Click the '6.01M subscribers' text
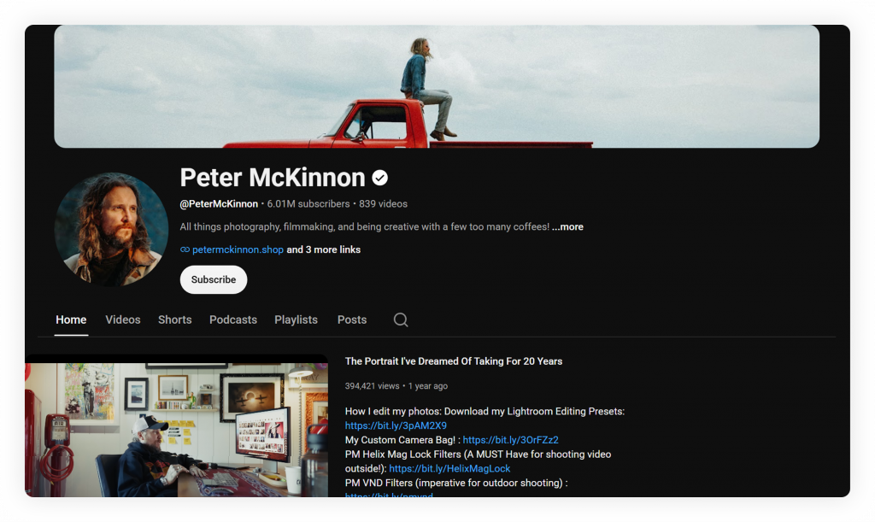 coord(308,204)
